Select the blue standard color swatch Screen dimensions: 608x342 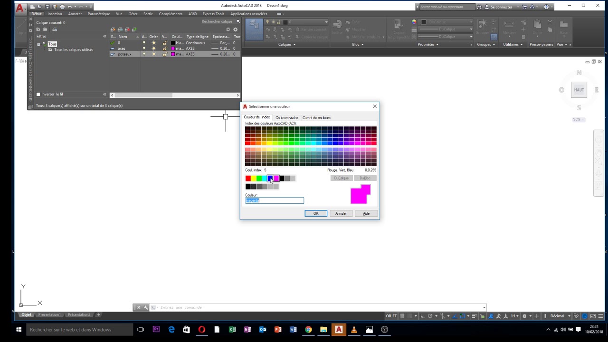coord(270,178)
